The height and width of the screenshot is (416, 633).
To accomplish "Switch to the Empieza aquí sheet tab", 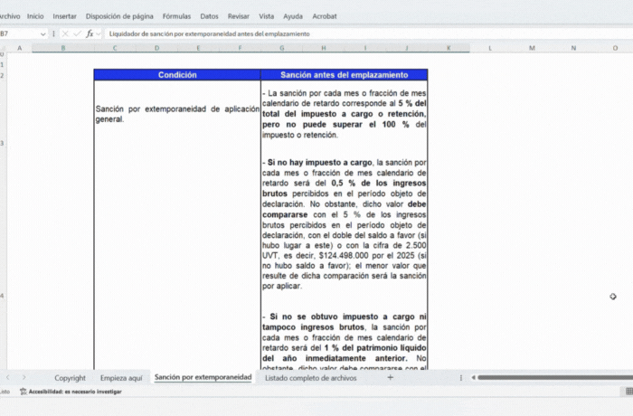I will click(x=121, y=378).
